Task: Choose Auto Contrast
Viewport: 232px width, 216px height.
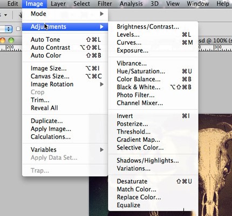Action: click(x=65, y=48)
